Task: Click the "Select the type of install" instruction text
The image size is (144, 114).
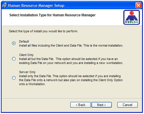Action: point(43,31)
